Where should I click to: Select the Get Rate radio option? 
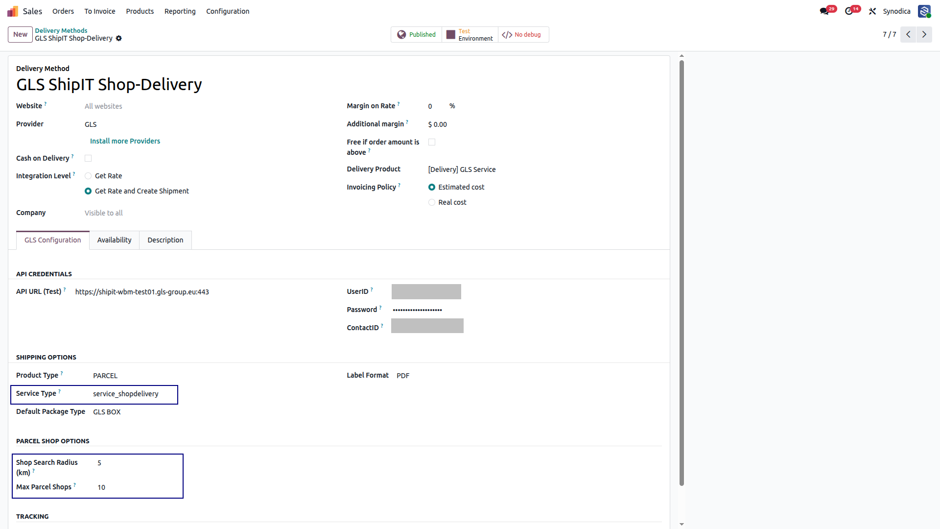tap(88, 176)
